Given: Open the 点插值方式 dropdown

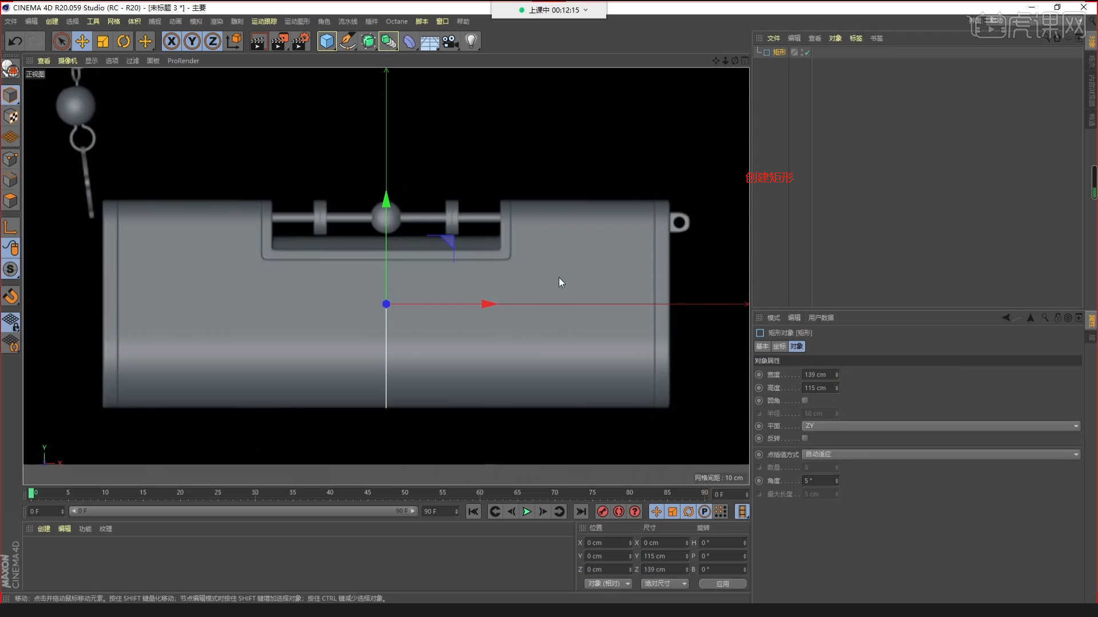Looking at the screenshot, I should pyautogui.click(x=941, y=454).
